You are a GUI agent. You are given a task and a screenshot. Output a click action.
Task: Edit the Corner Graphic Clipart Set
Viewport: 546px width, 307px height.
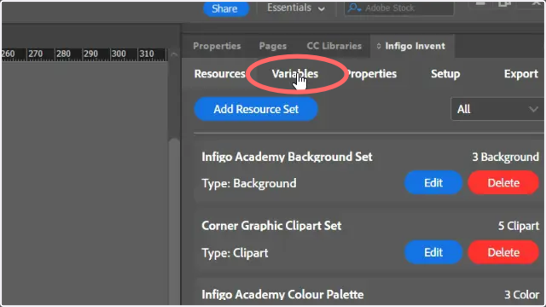(434, 252)
